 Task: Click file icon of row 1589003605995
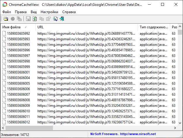pos(4,44)
